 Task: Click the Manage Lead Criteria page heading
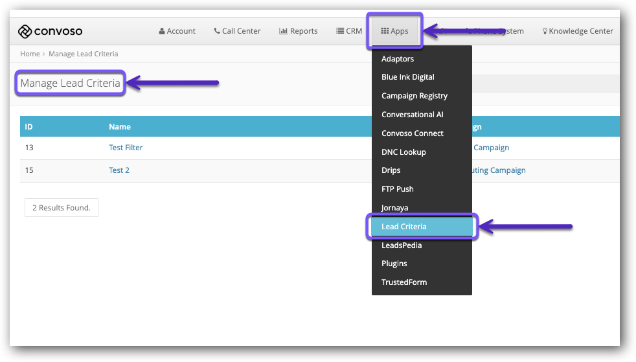pos(70,83)
